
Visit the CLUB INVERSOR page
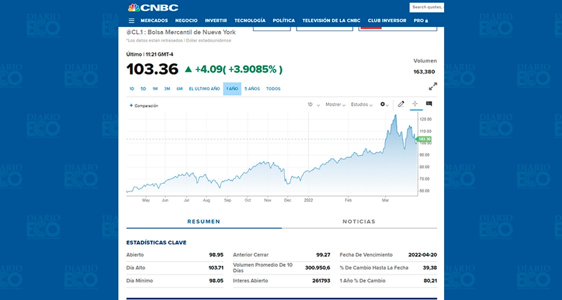[x=387, y=21]
